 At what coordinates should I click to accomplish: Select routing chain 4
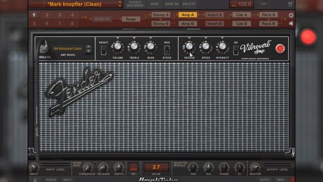pyautogui.click(x=72, y=15)
